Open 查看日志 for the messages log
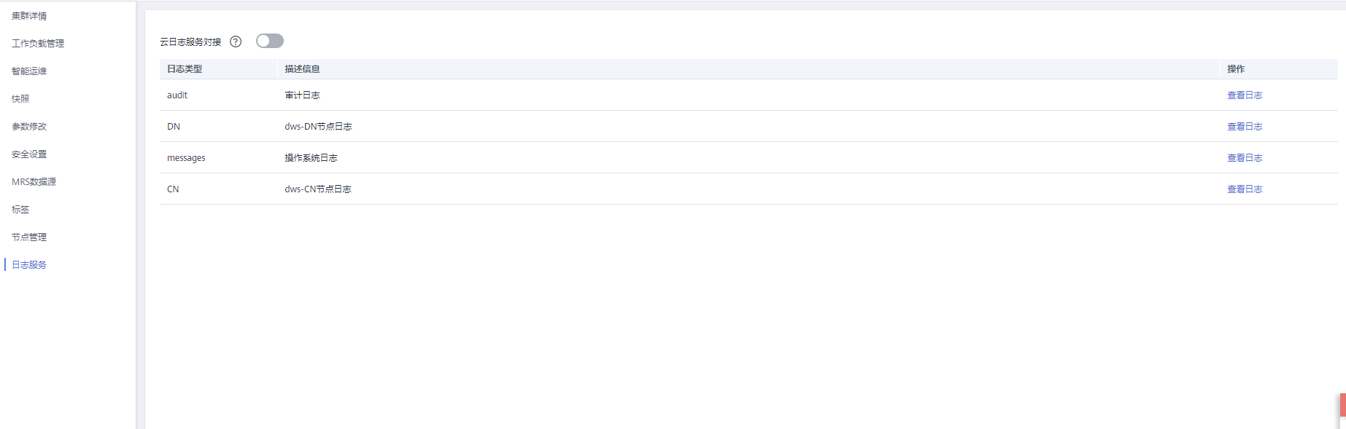 [1245, 158]
